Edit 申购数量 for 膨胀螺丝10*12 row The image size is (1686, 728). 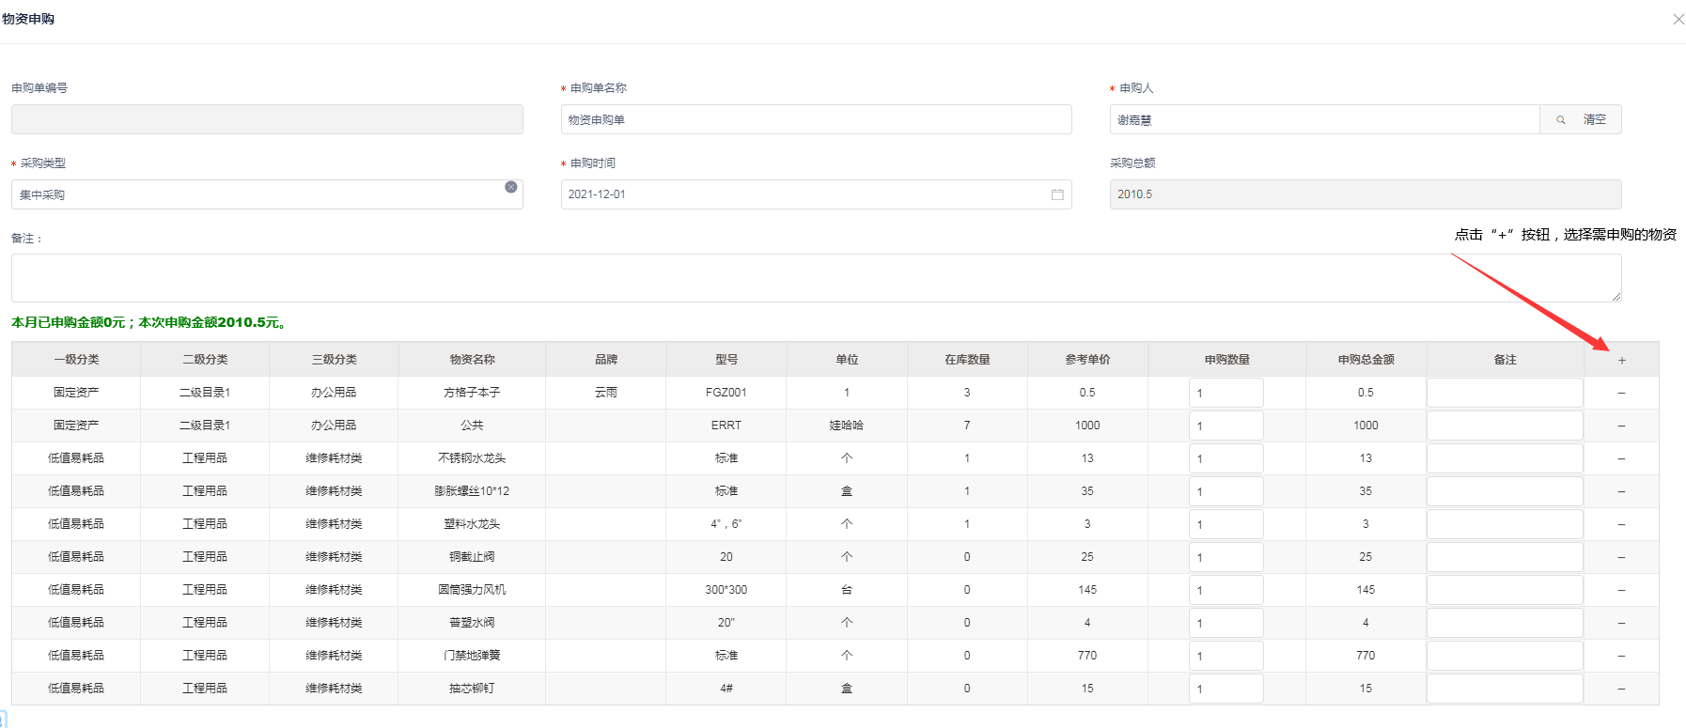(1226, 491)
